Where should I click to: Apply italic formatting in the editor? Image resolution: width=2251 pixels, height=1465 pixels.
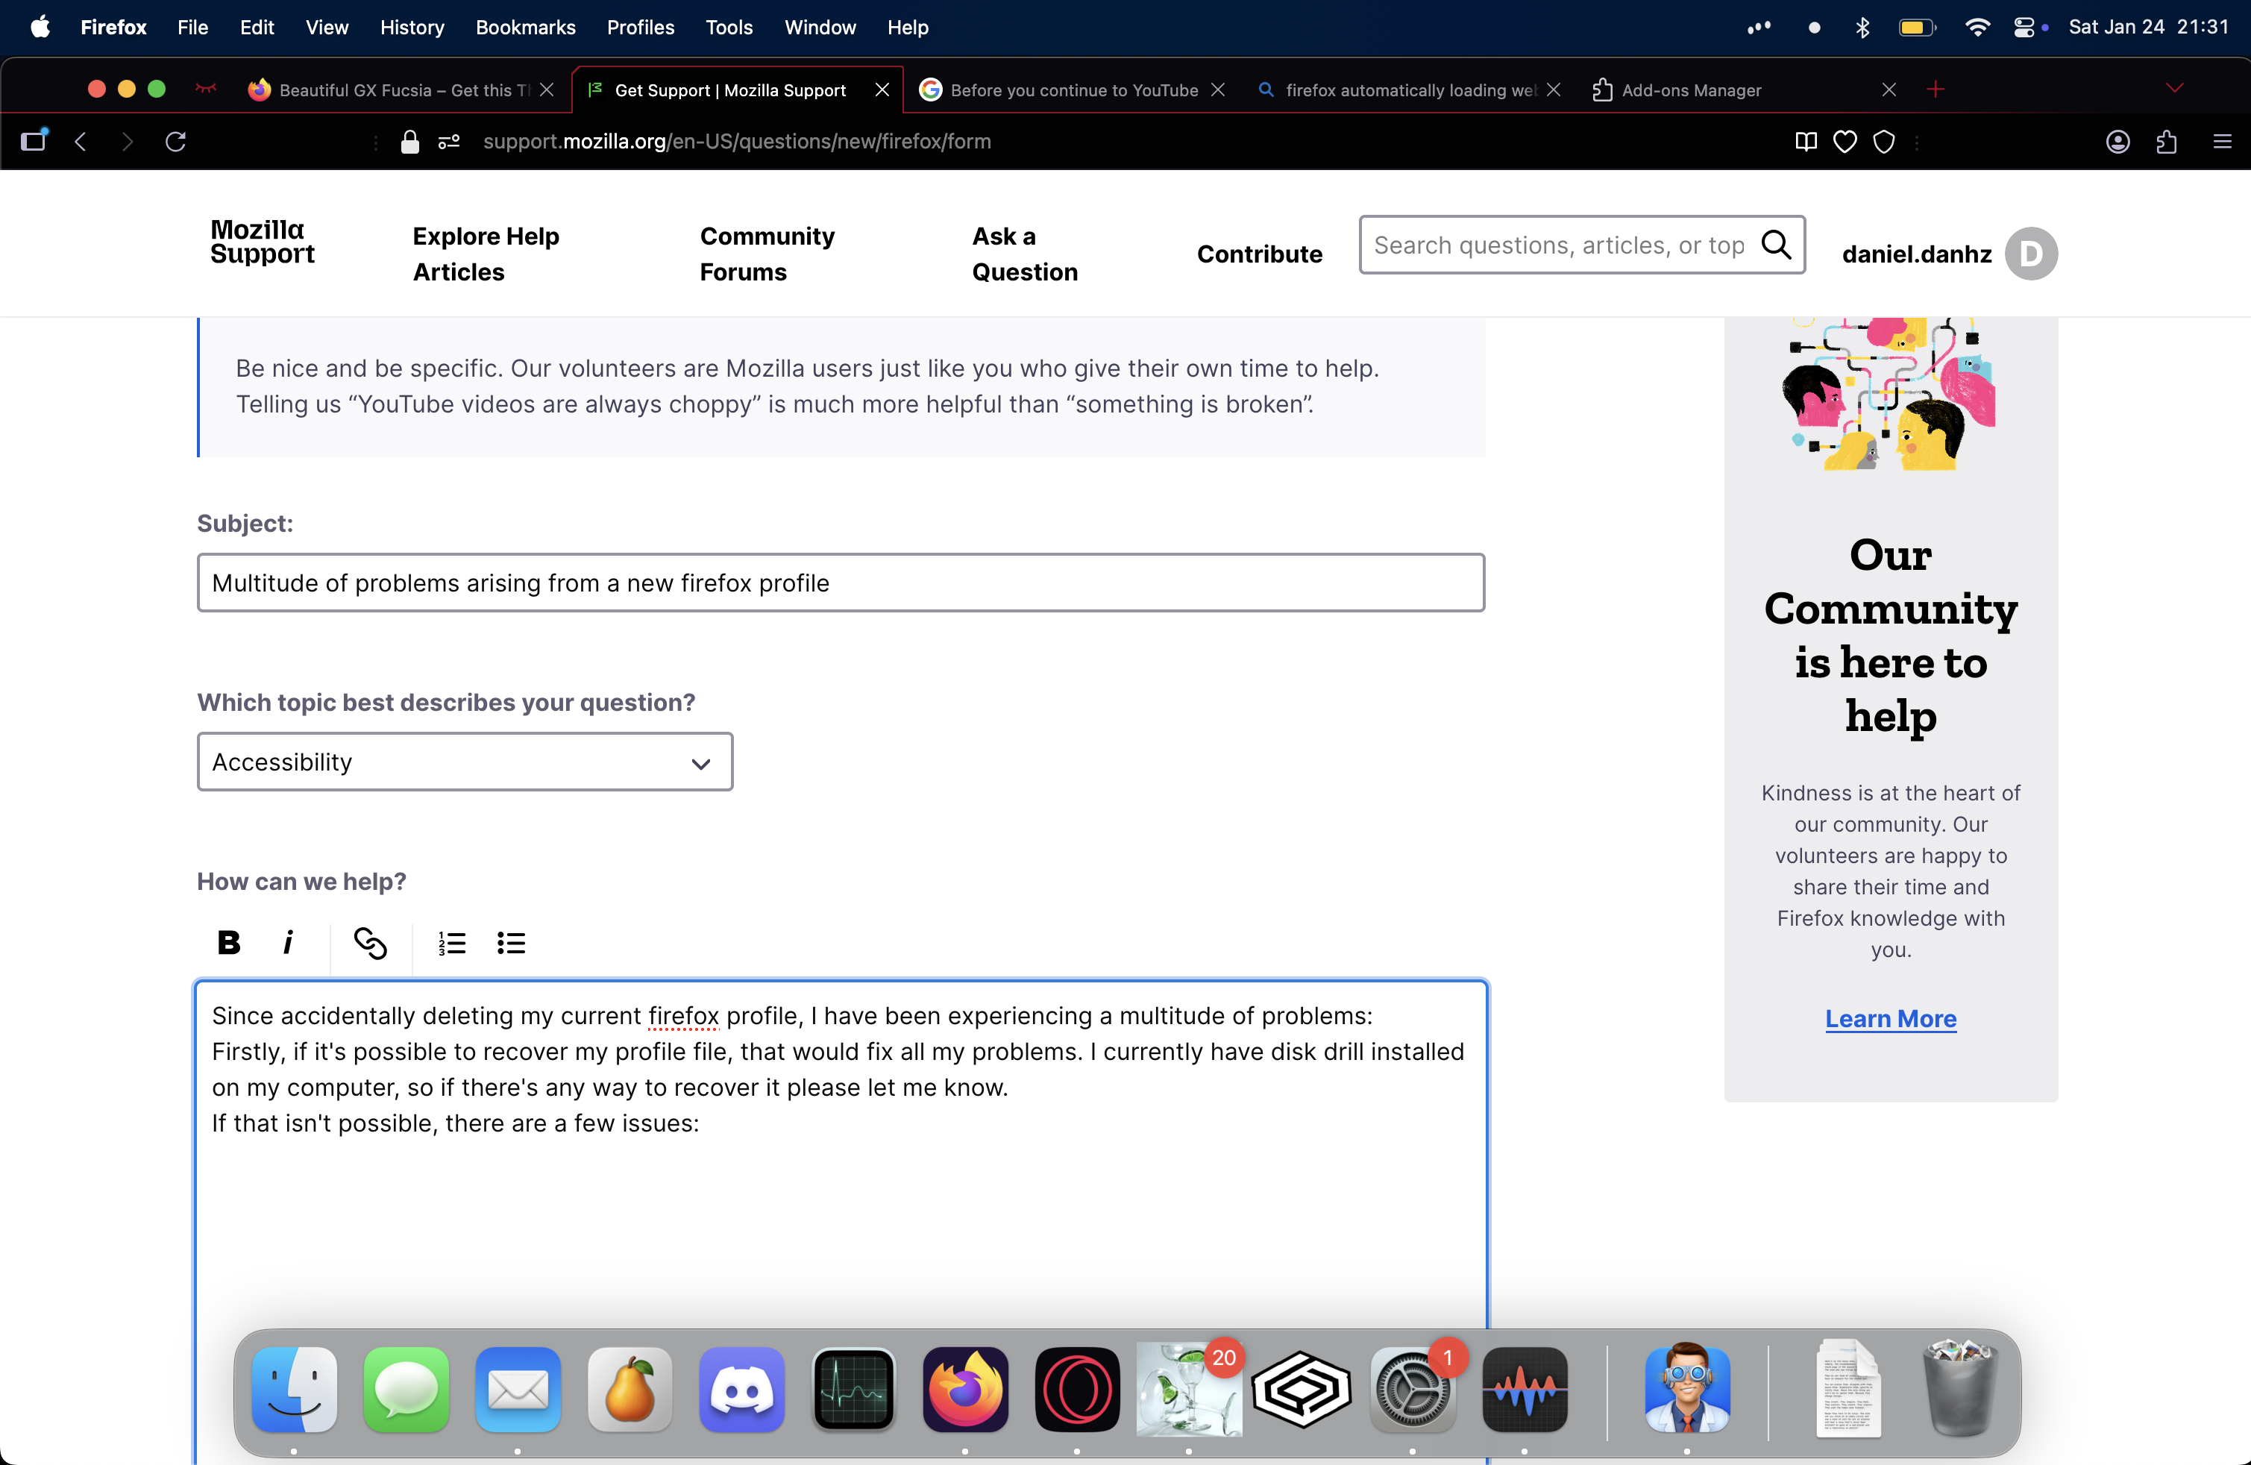(x=287, y=942)
